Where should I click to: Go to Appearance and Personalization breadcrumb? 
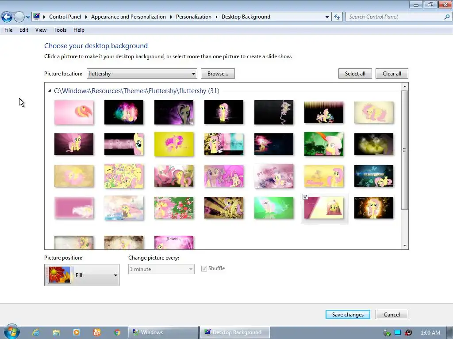(x=128, y=17)
